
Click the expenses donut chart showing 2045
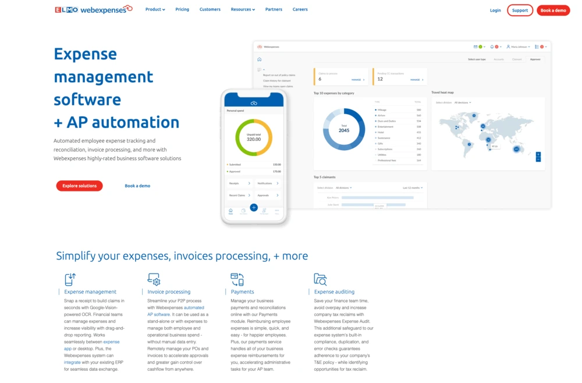344,129
